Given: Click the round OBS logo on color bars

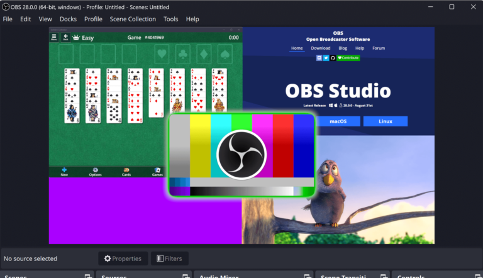Looking at the screenshot, I should (x=241, y=155).
